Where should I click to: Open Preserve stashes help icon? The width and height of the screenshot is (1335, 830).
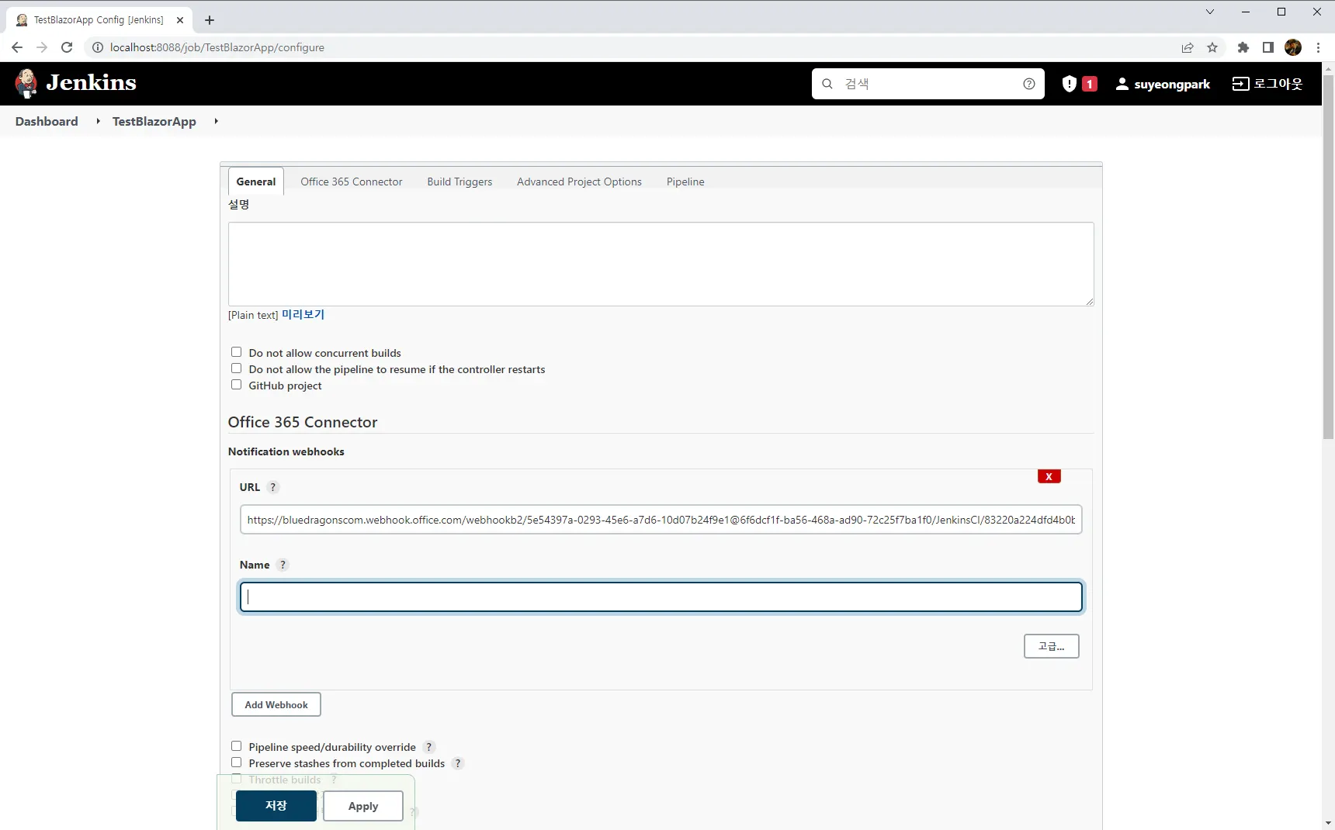click(x=458, y=763)
